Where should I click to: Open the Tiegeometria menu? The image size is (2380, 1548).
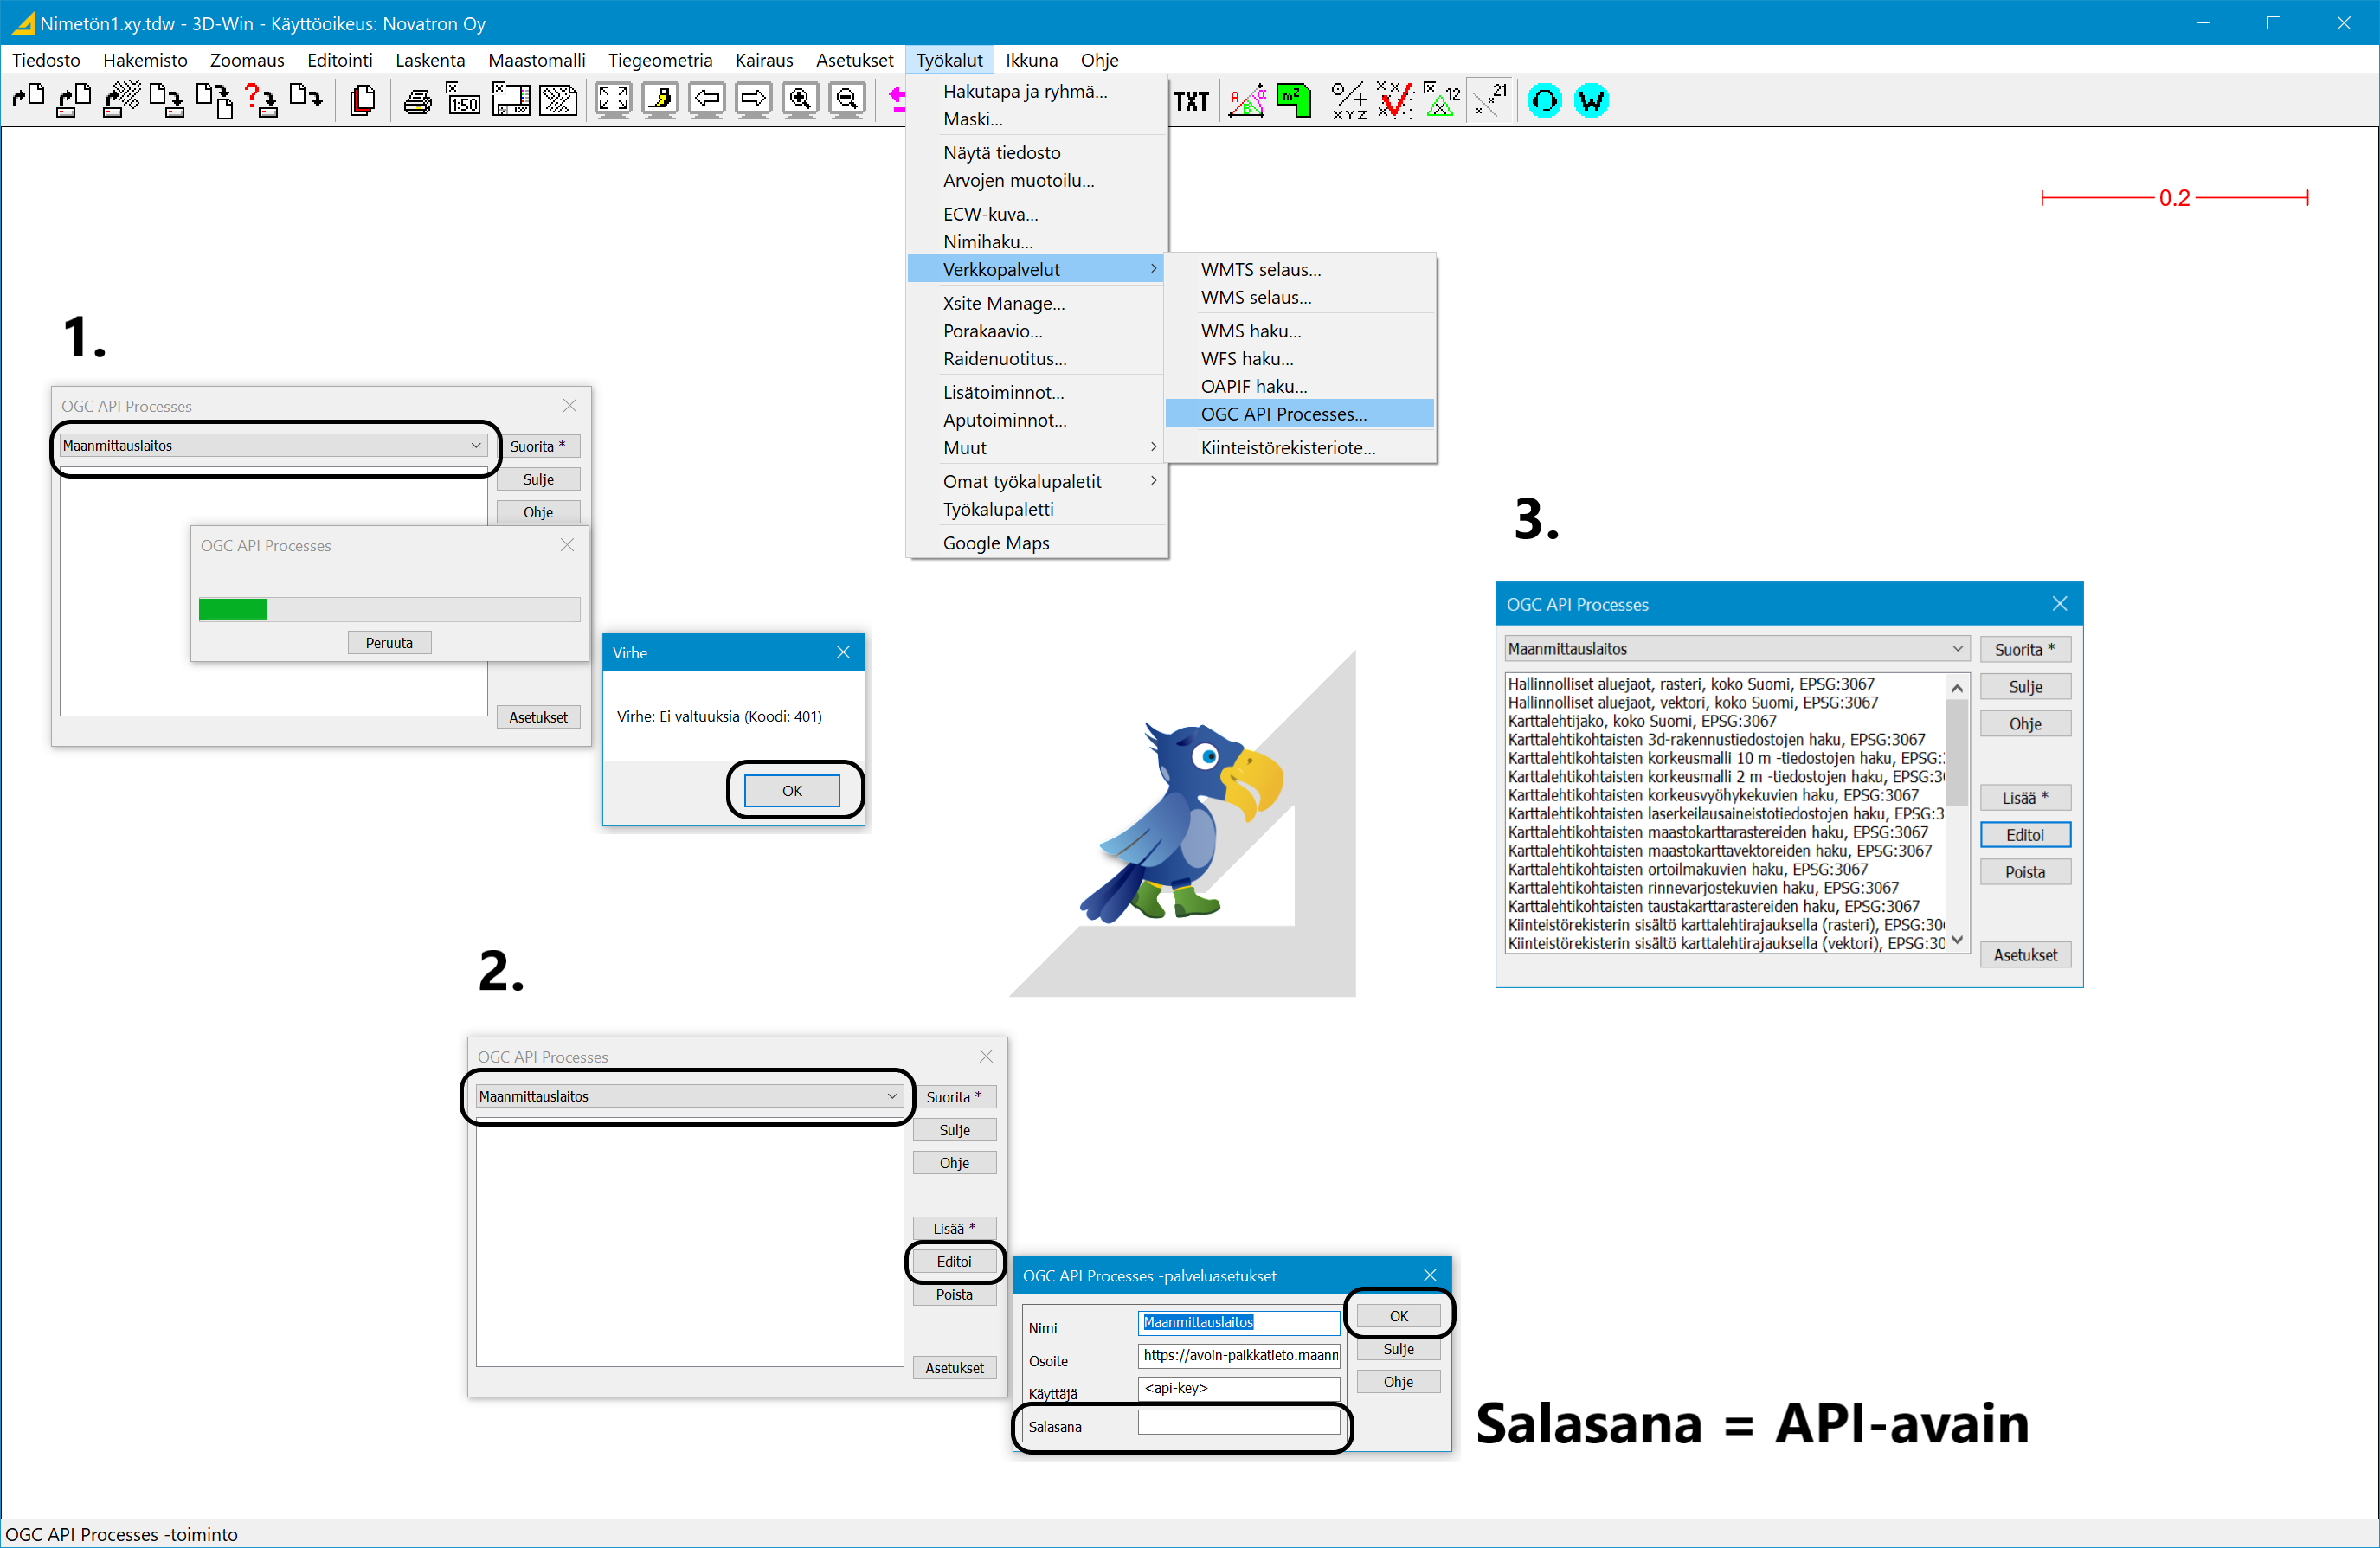tap(660, 60)
